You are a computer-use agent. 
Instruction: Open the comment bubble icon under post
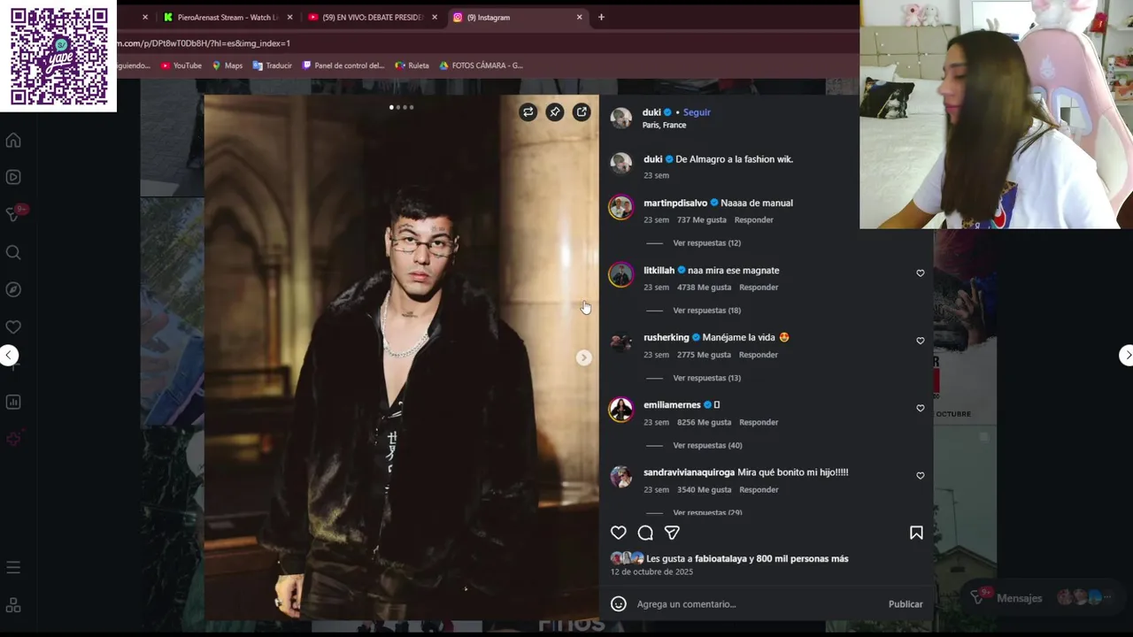pos(645,533)
